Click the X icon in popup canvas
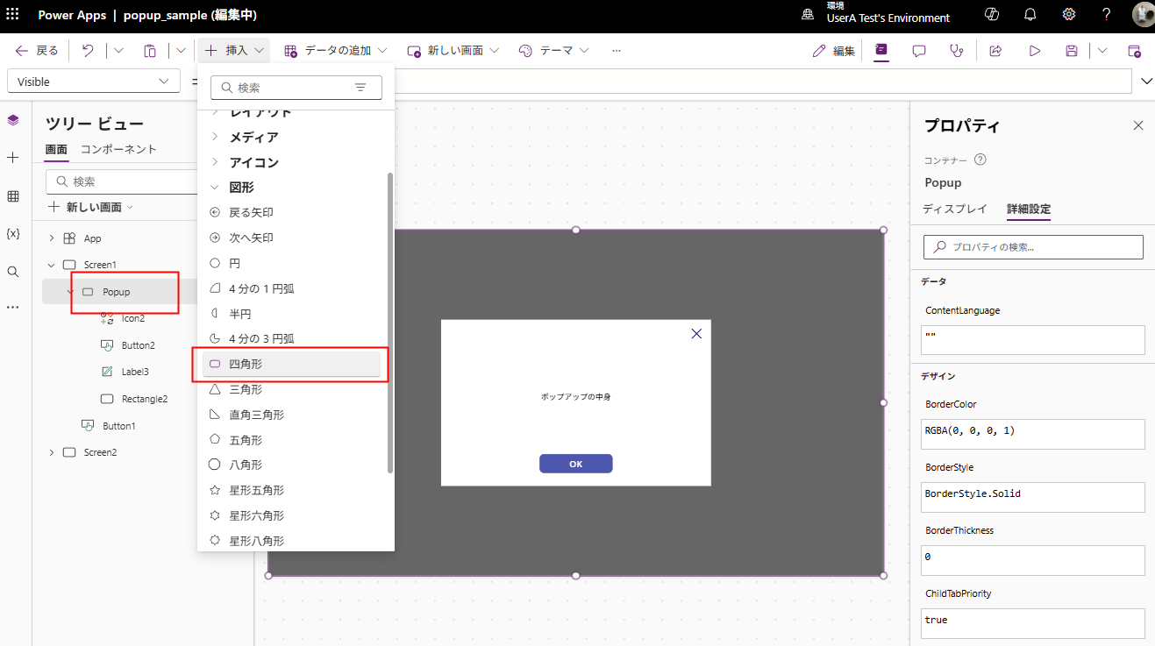 (x=696, y=334)
